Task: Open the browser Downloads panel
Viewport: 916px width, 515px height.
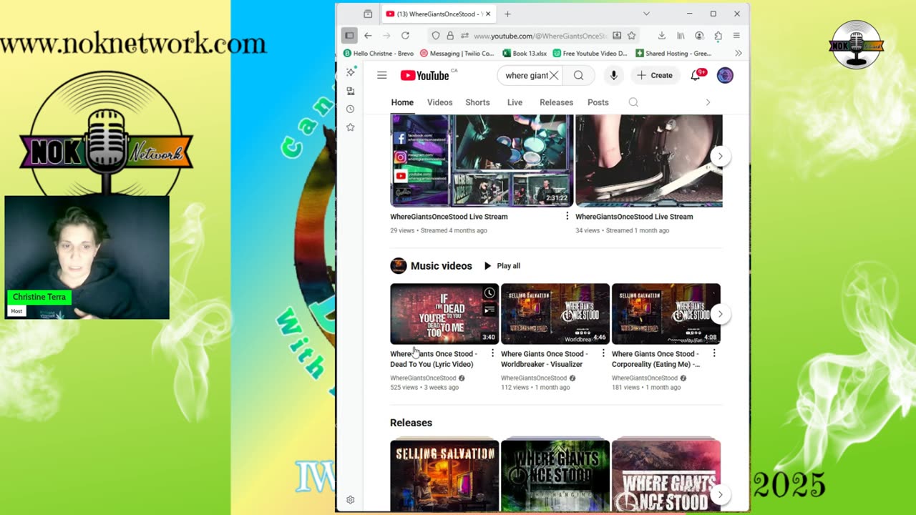Action: (x=661, y=35)
